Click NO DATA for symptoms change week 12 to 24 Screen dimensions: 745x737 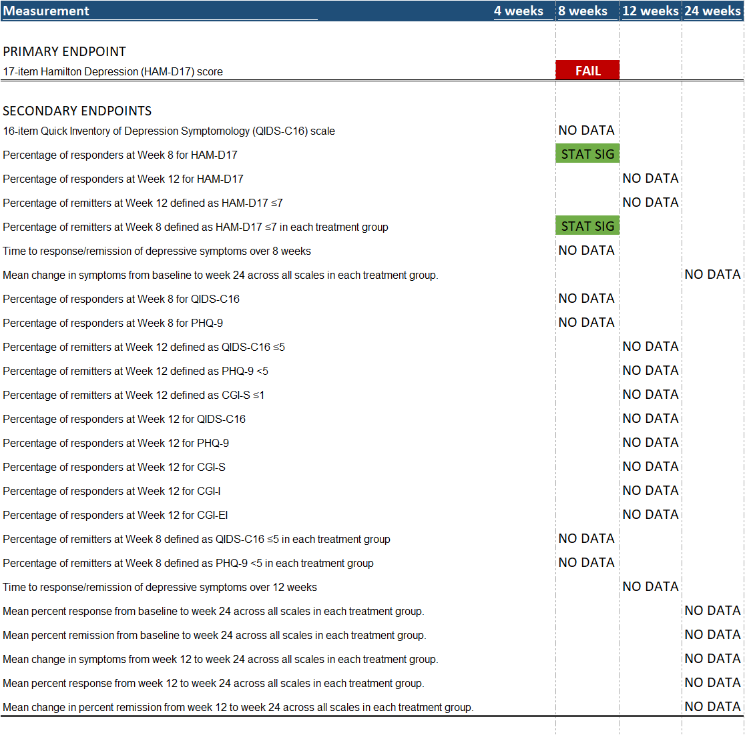(x=713, y=659)
